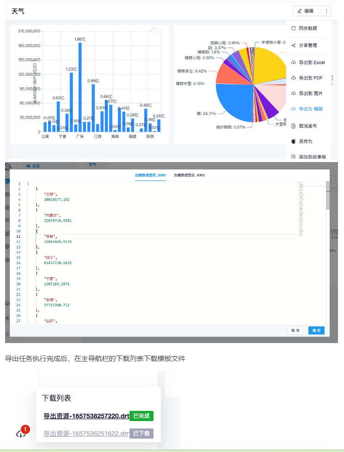Click the gray 已下载 status badge
The height and width of the screenshot is (452, 344).
pyautogui.click(x=141, y=433)
